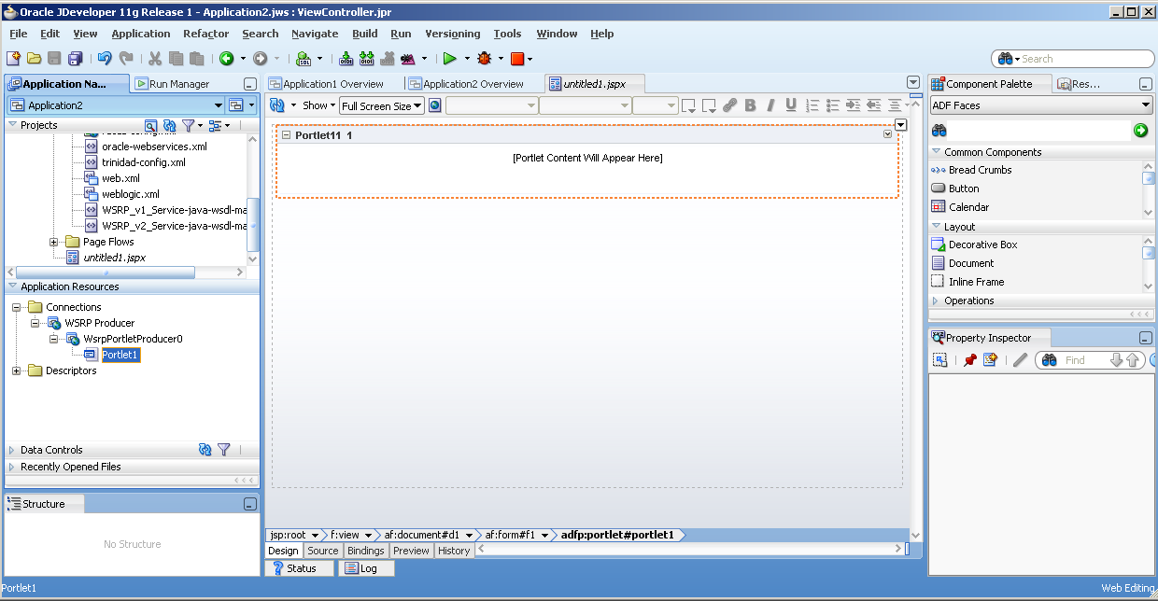Expand the Page Flows folder node
Image resolution: width=1158 pixels, height=601 pixels.
click(54, 242)
